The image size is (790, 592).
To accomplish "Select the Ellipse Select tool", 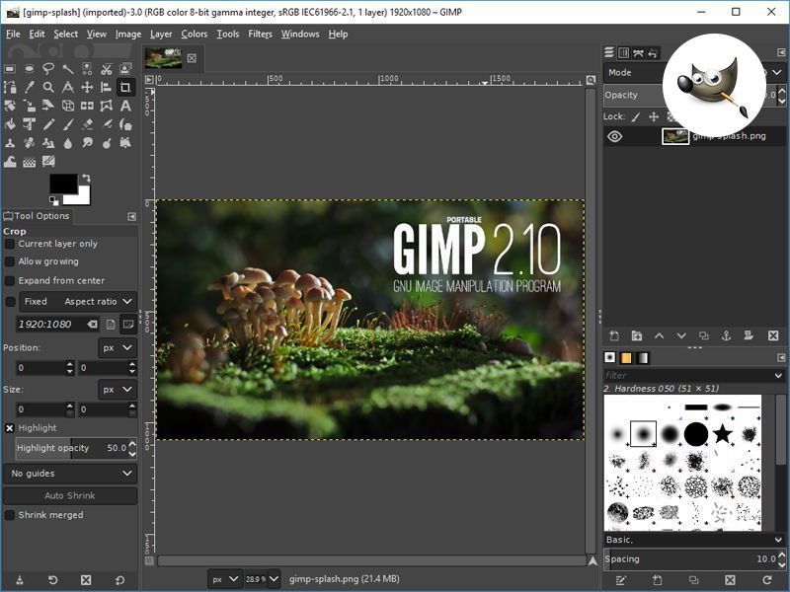I will 30,68.
